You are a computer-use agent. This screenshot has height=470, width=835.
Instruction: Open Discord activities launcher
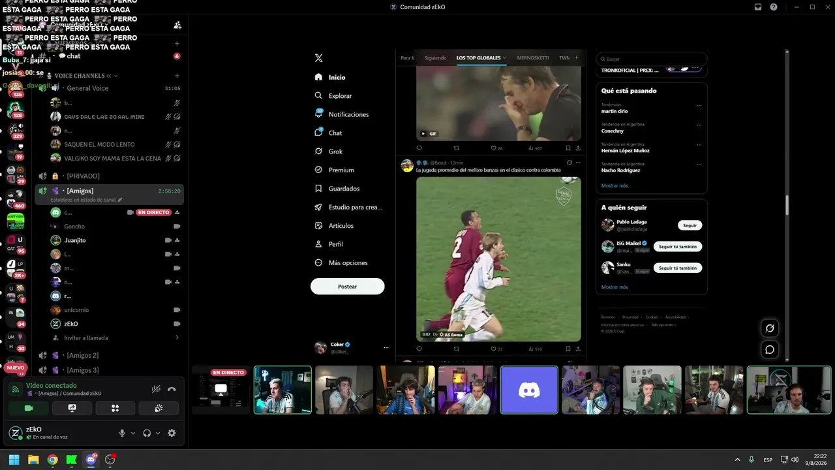(x=115, y=408)
